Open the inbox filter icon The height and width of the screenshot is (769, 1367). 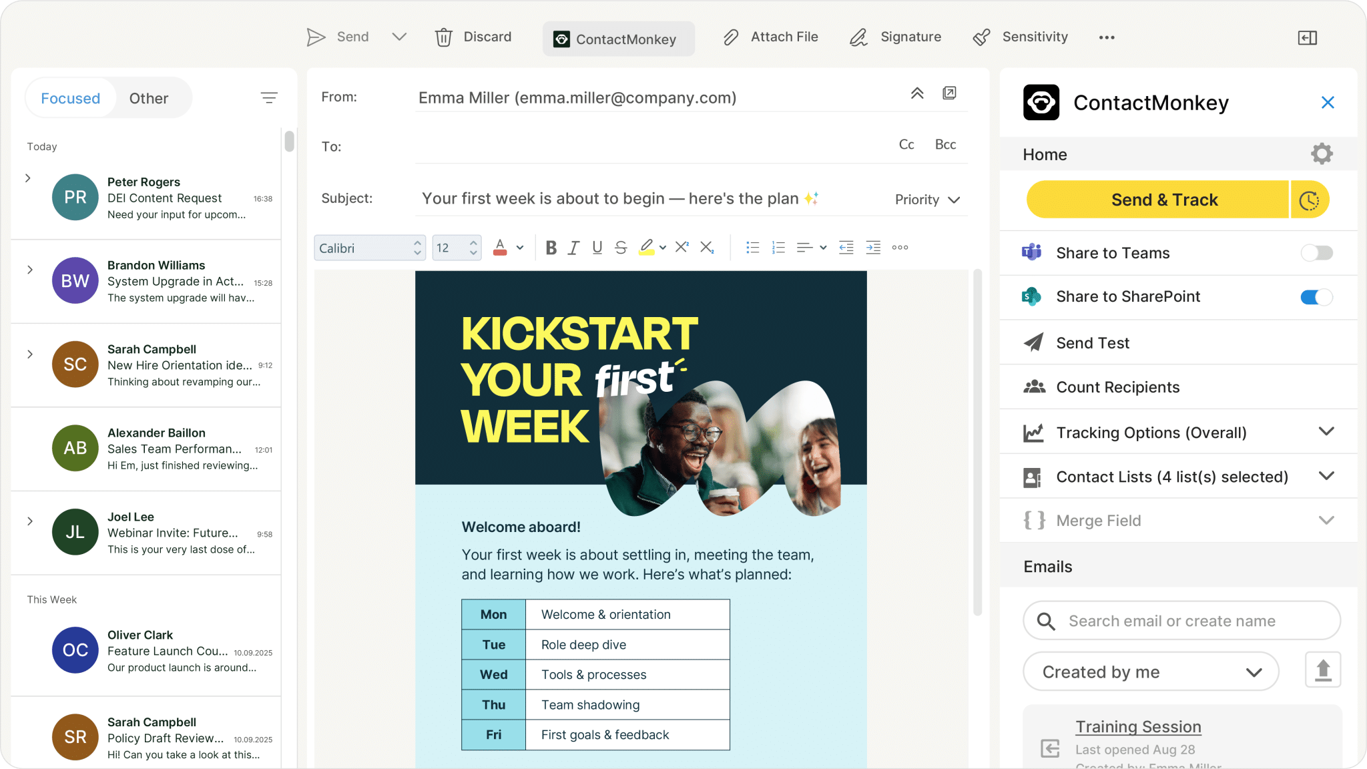pyautogui.click(x=269, y=98)
